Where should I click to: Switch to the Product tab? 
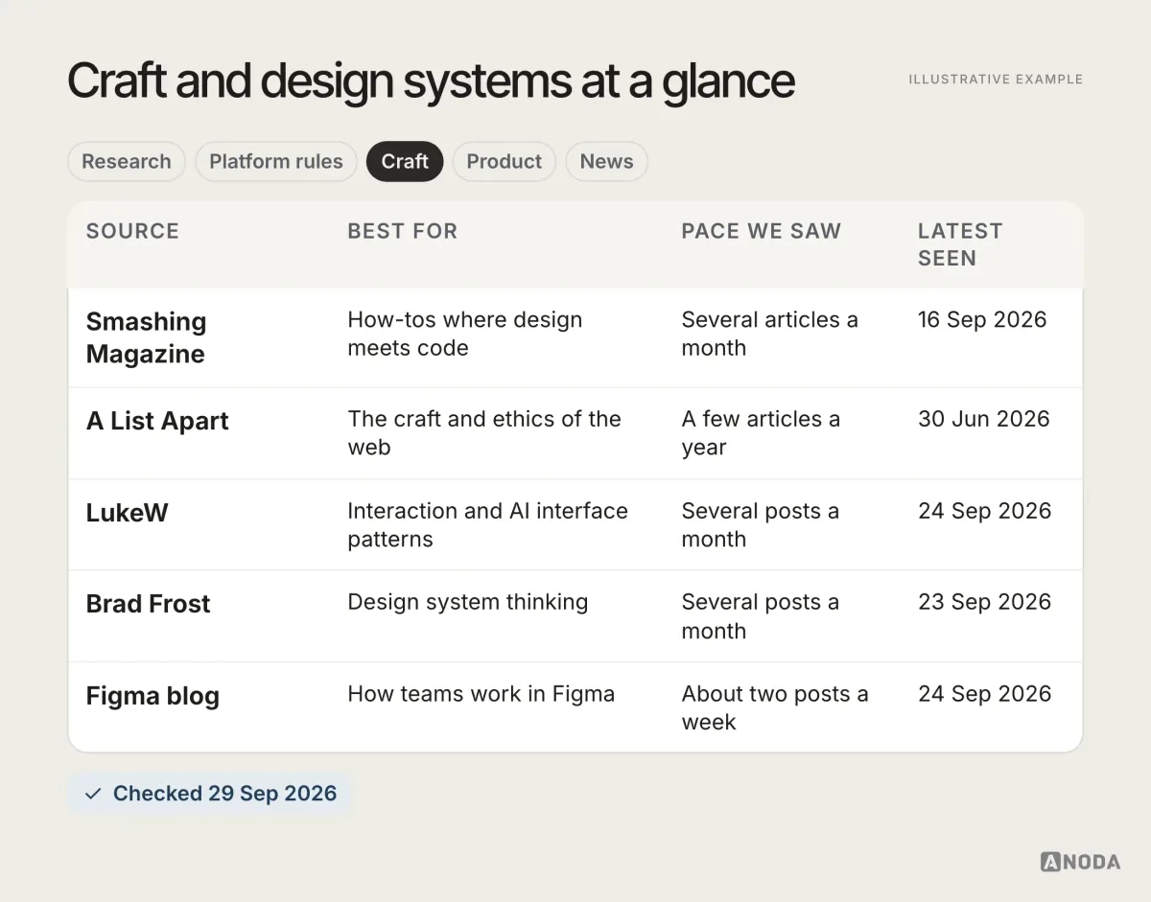coord(505,161)
